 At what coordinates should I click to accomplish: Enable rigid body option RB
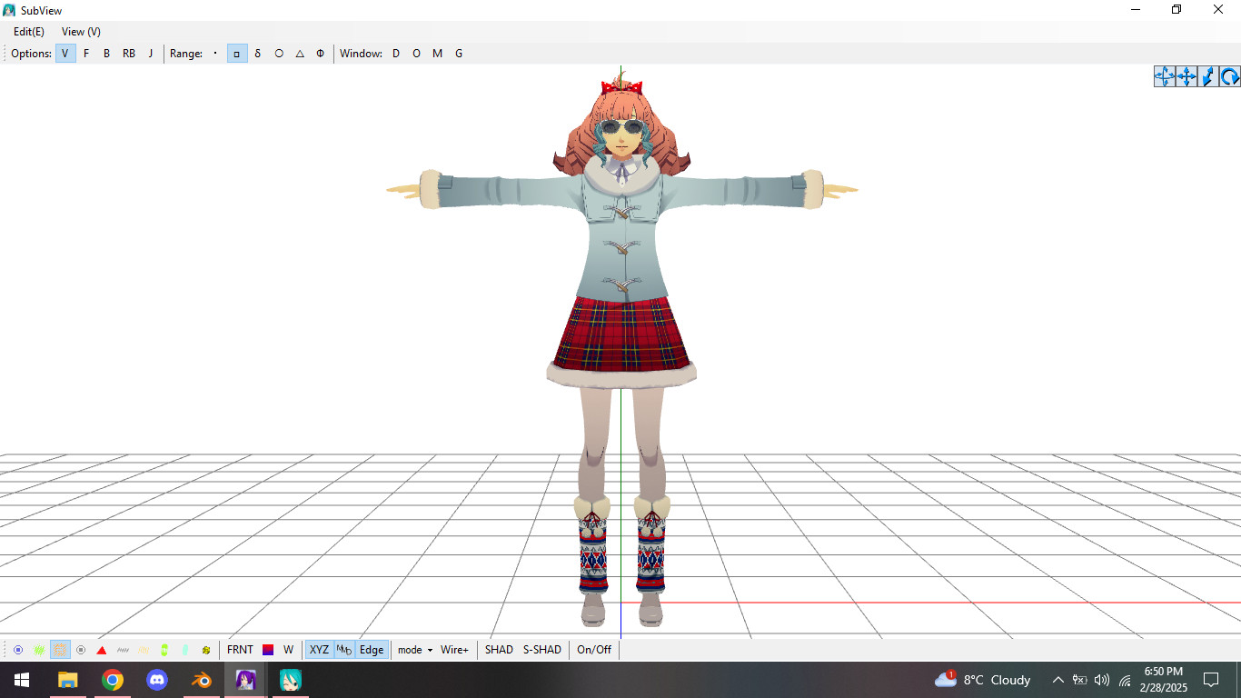click(129, 54)
